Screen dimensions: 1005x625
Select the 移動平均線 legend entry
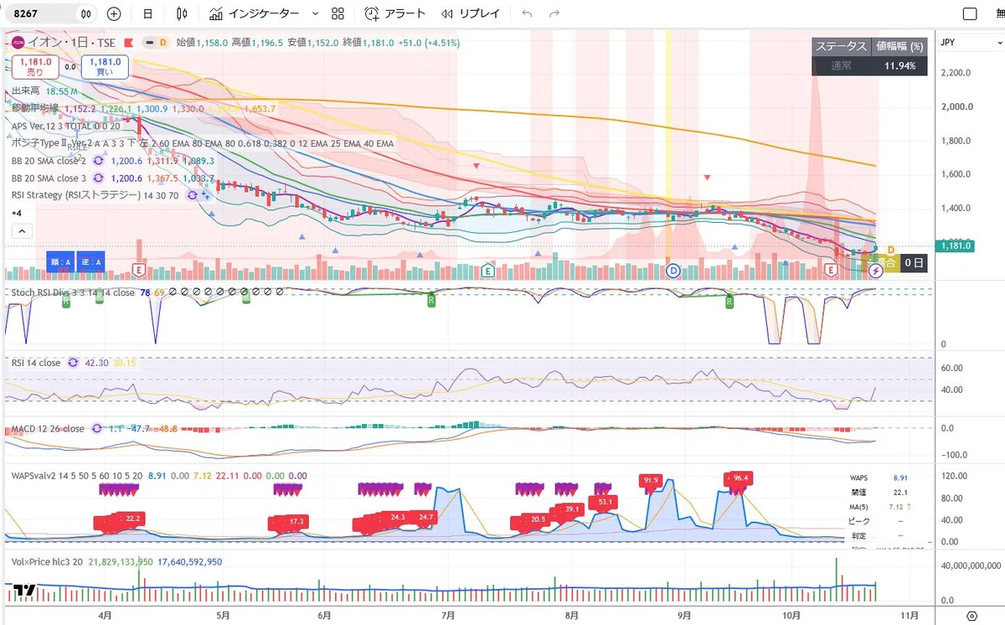(35, 108)
